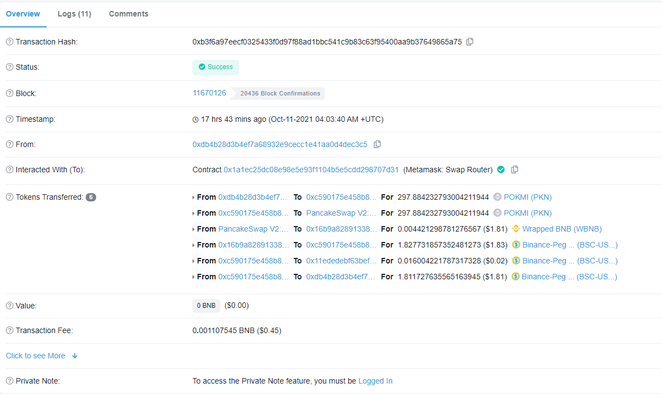Viewport: 662px width, 394px height.
Task: Click the disclosure triangle on last token transfer
Action: pos(192,277)
